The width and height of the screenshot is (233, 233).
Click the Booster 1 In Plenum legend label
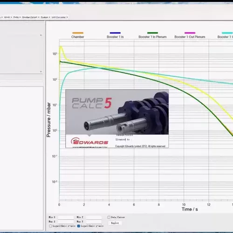click(x=152, y=37)
